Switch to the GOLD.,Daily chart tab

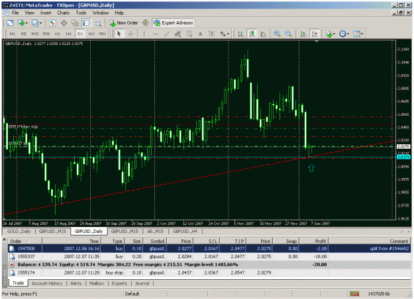point(19,232)
